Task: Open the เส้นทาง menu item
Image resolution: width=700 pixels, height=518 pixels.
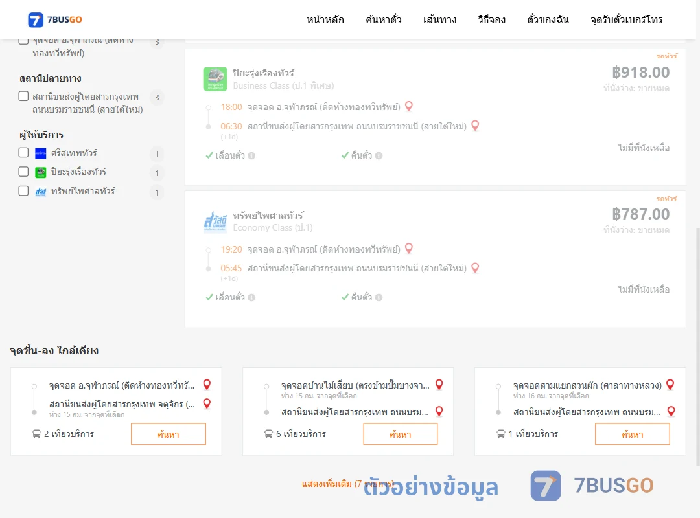Action: [439, 19]
